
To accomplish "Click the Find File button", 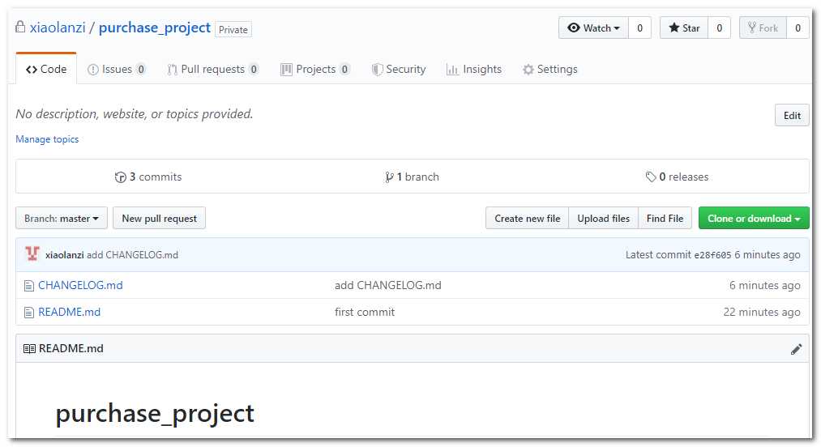I will [x=665, y=219].
